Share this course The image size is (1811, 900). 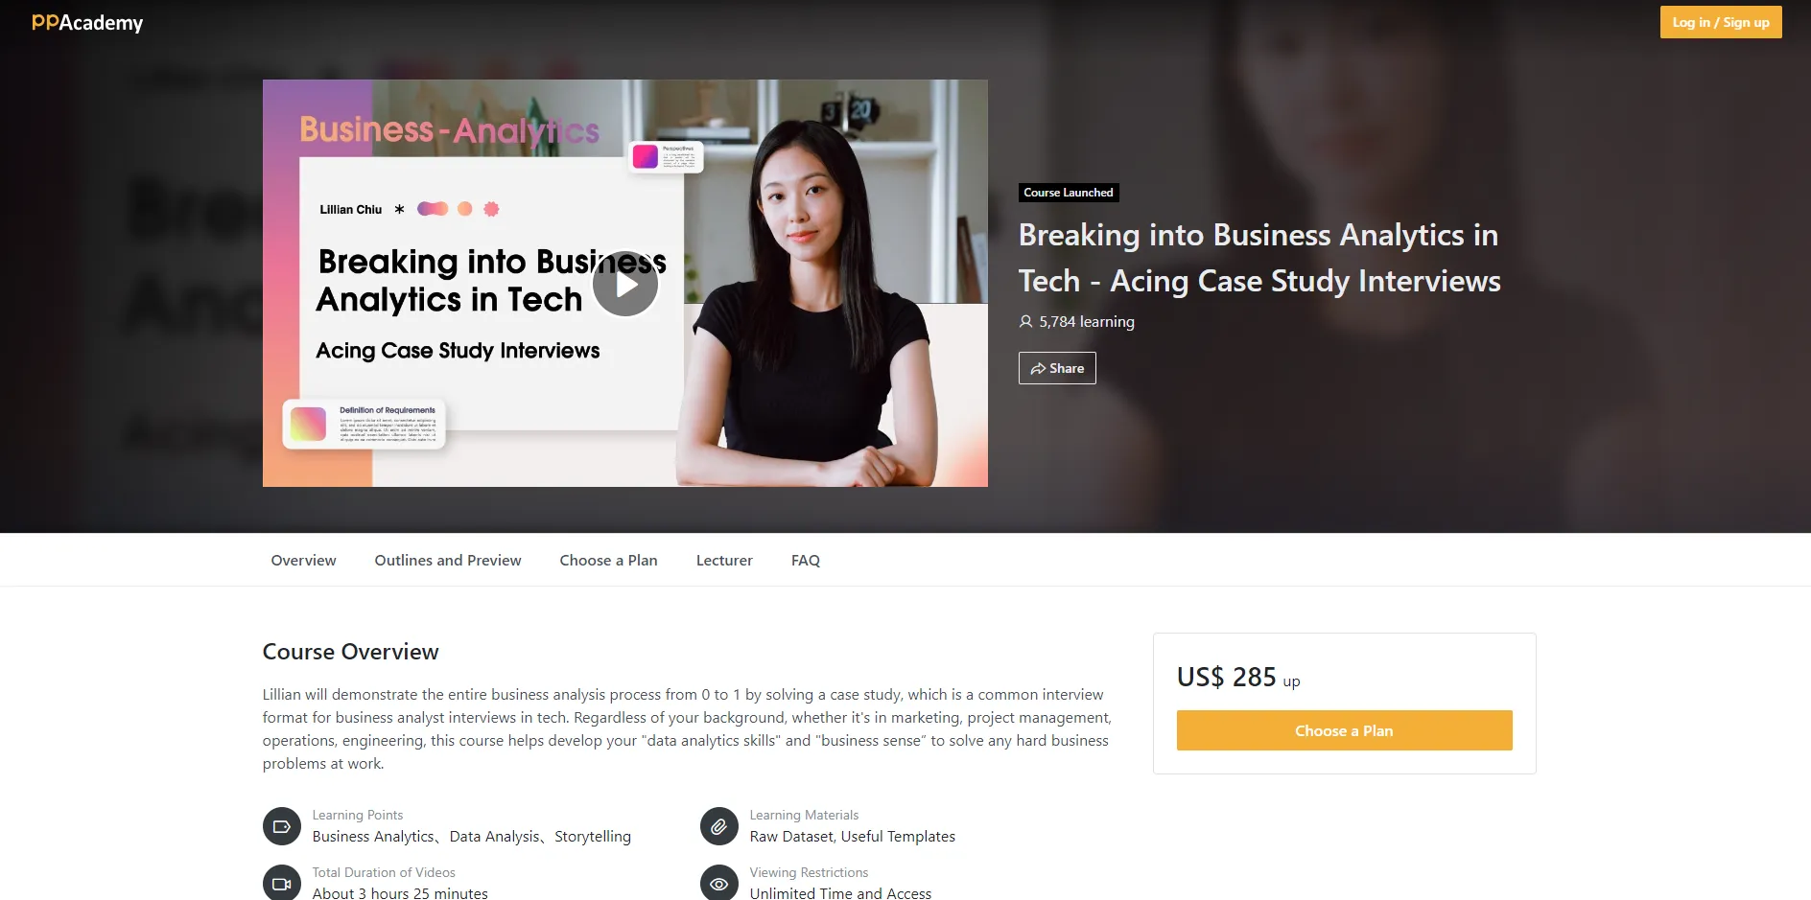[1057, 368]
